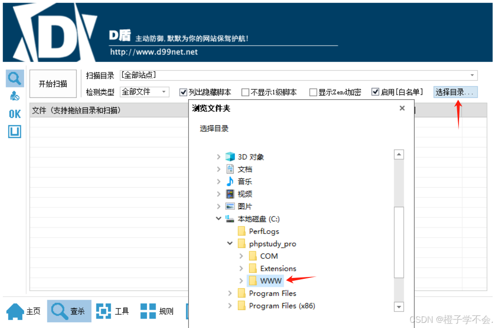Image resolution: width=495 pixels, height=328 pixels.
Task: Click the house icon for 主页
Action: (15, 311)
